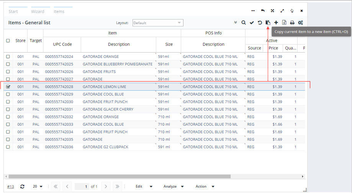The image size is (352, 193).
Task: Click the checkmark apply icon
Action: tap(252, 23)
